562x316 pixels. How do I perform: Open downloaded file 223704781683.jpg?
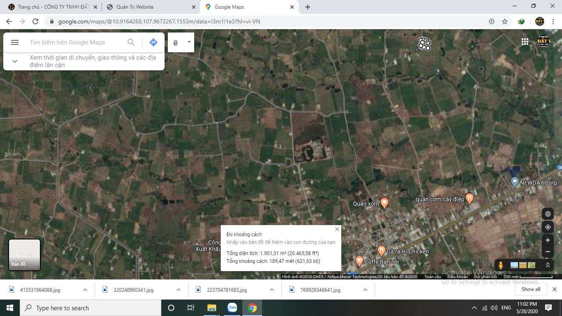pyautogui.click(x=227, y=290)
